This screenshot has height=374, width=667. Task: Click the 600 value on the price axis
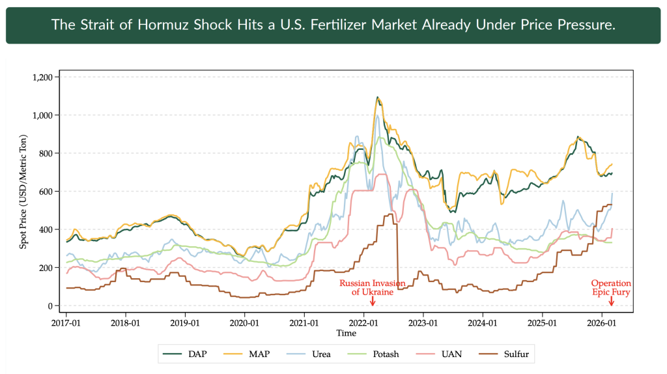pyautogui.click(x=50, y=192)
